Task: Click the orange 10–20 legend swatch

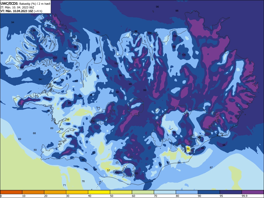Action: (33, 192)
